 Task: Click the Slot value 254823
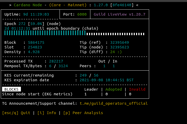[x=35, y=47]
